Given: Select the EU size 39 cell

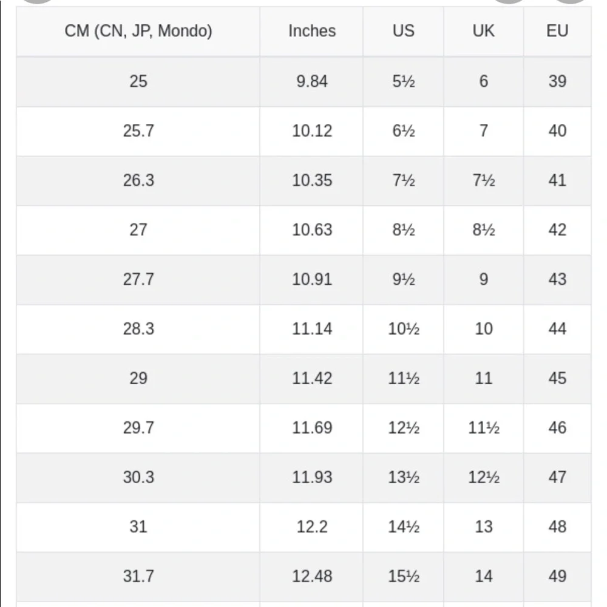Looking at the screenshot, I should (x=557, y=81).
